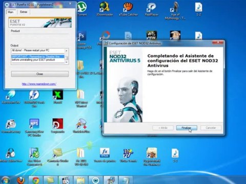Switch to the blue circle PureFix taskbar item
Screen dimensions: 246x184
95,180
